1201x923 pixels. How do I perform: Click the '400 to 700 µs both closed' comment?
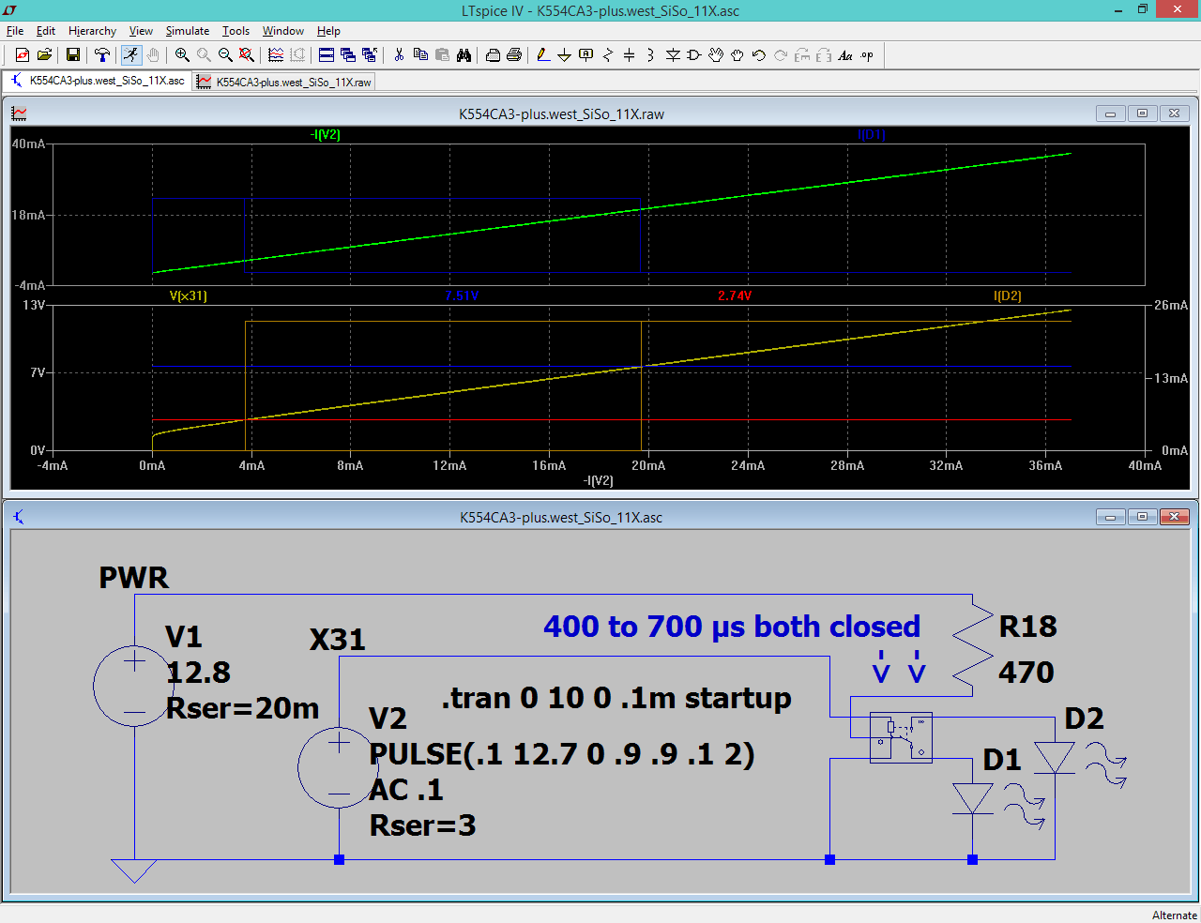732,626
